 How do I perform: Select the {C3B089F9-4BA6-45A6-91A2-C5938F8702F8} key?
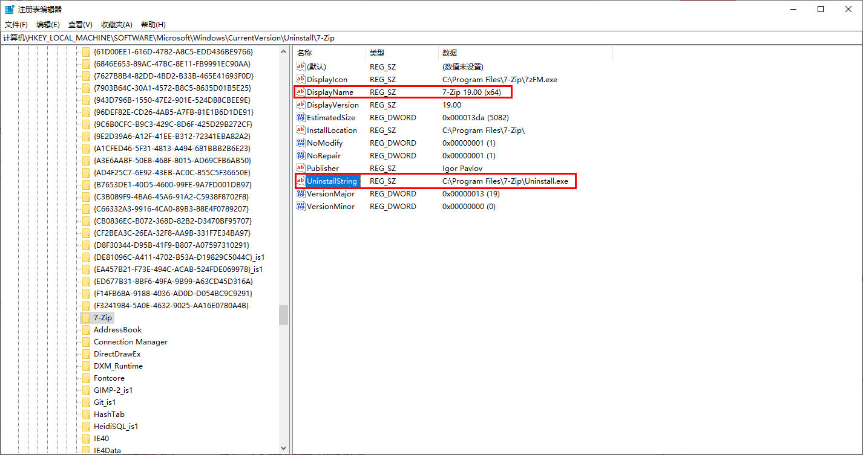tap(172, 196)
